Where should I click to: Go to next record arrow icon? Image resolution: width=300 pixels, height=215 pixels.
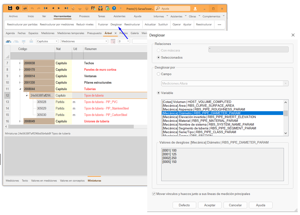pos(59,8)
